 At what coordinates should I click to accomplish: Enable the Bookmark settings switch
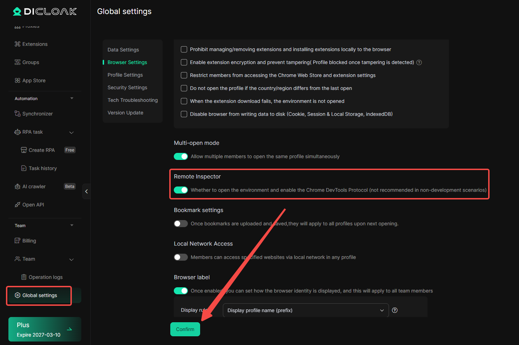[x=181, y=224]
